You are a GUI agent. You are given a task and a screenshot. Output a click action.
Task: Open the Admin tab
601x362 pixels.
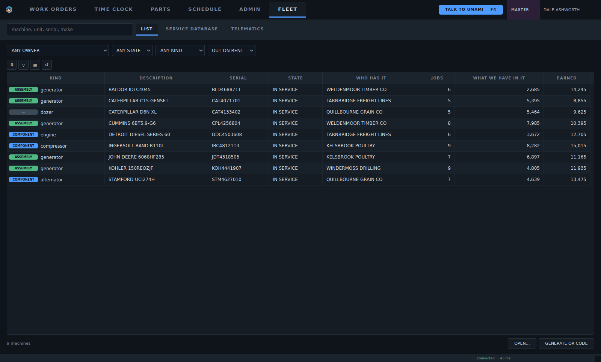coord(250,9)
